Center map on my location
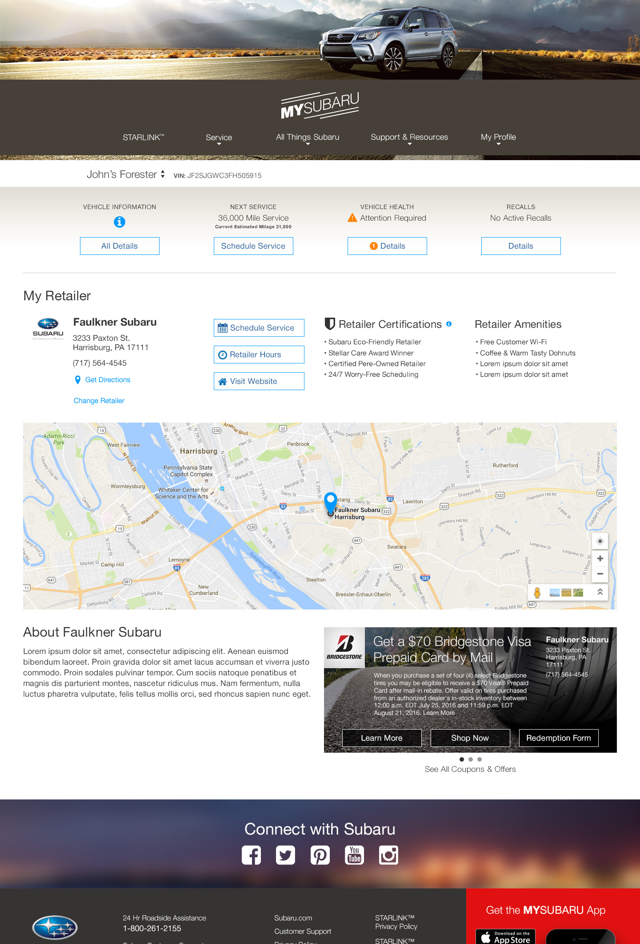640x944 pixels. [x=600, y=541]
